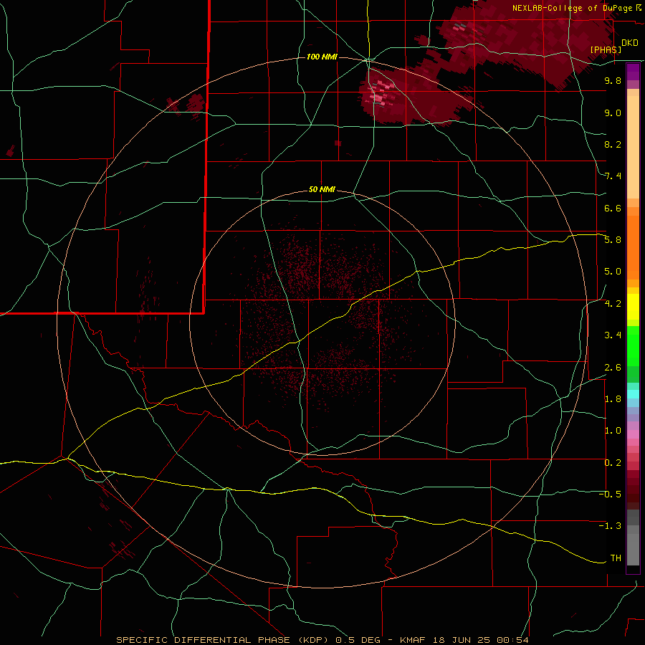The image size is (645, 645).
Task: Click the 8.2 value on the color scale
Action: click(x=613, y=144)
